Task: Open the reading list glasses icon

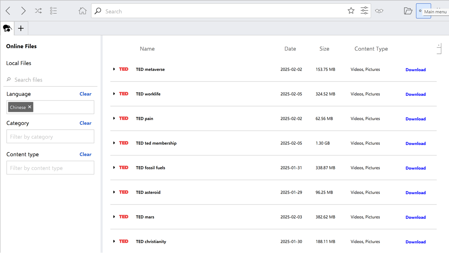Action: tap(379, 11)
